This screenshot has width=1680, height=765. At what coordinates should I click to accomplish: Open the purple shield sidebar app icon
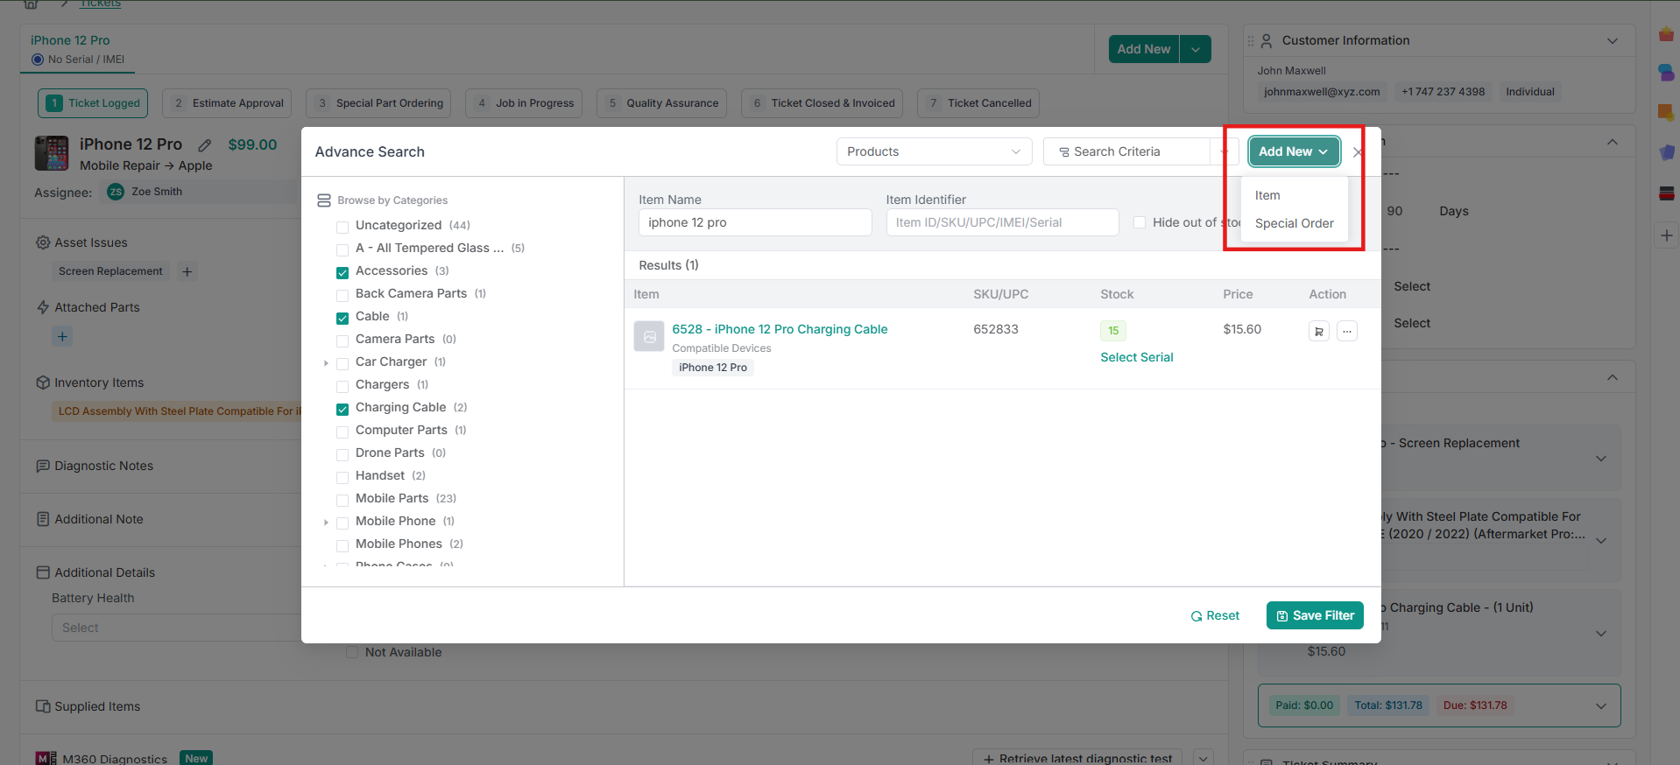click(1666, 152)
